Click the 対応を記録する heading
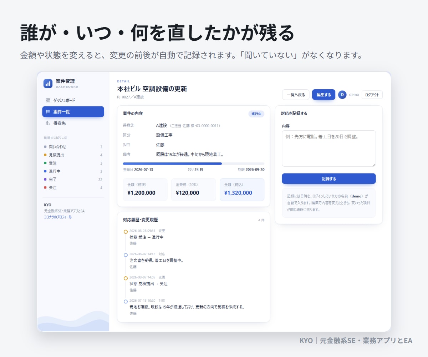This screenshot has width=428, height=357. [294, 114]
